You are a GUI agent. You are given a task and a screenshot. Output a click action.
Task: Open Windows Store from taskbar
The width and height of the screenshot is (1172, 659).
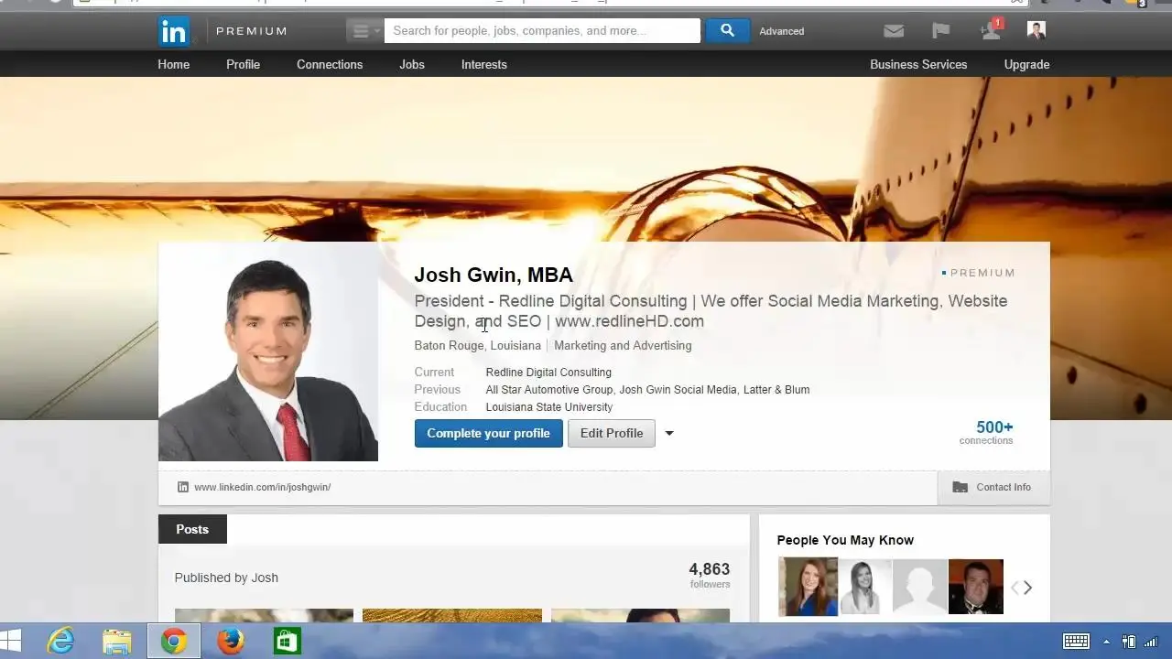288,641
